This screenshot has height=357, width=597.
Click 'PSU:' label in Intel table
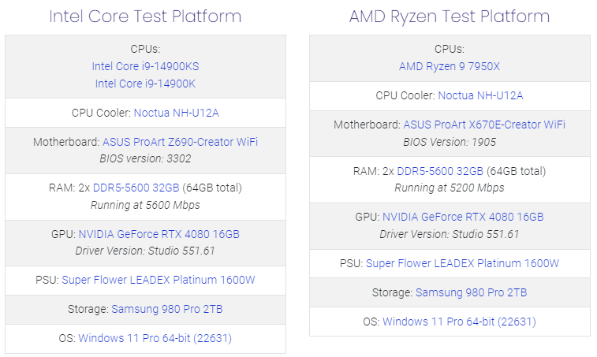tap(47, 280)
